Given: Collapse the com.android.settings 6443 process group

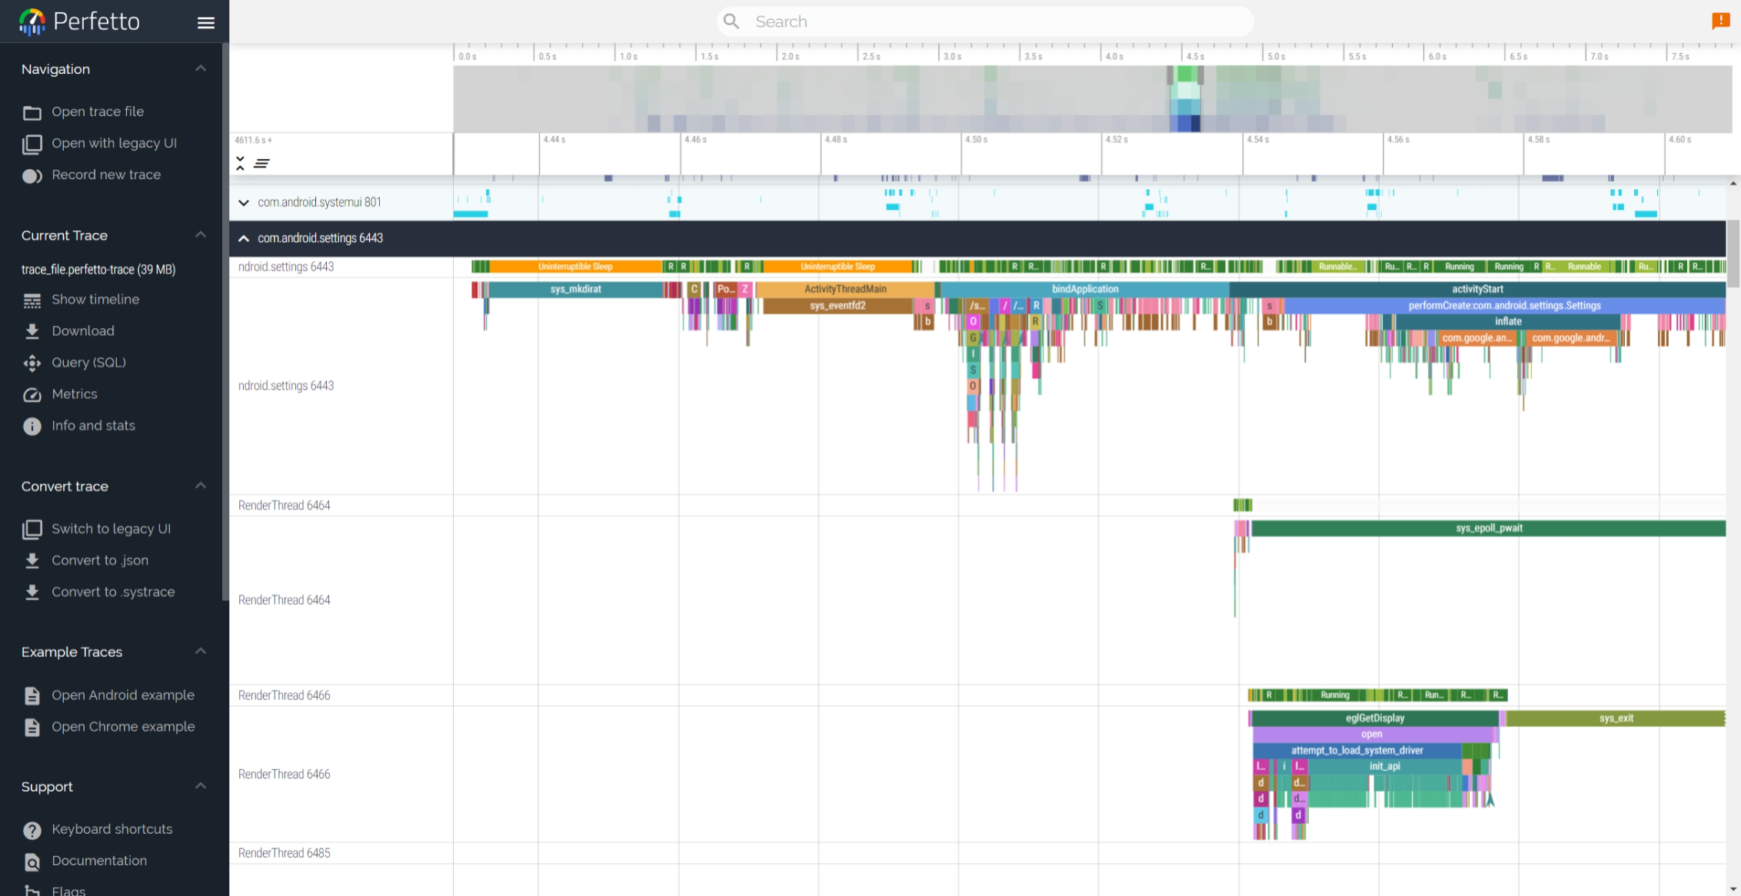Looking at the screenshot, I should [244, 238].
